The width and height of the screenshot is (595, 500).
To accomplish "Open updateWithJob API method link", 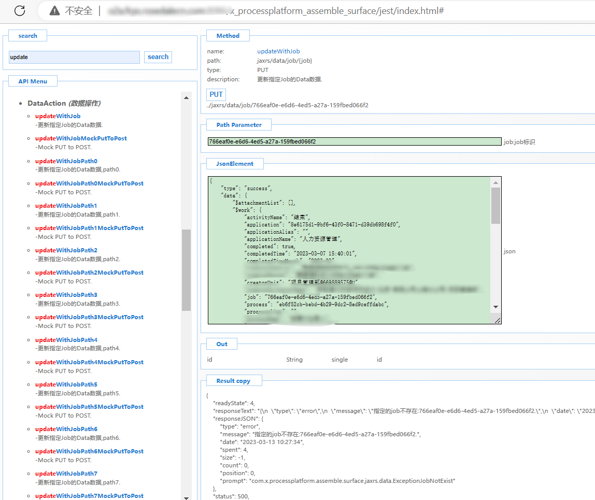I will click(58, 116).
